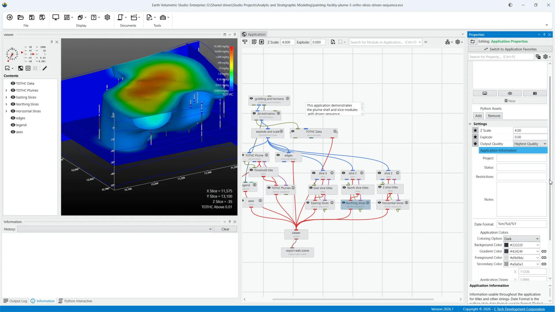Screen dimensions: 555x312
Task: Toggle eye on Horizontal Slices module
Action: click(379, 203)
